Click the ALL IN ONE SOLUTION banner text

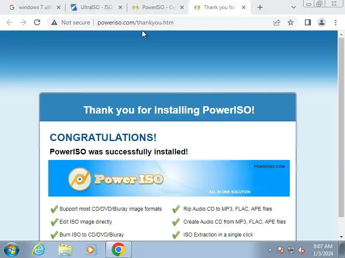(x=230, y=192)
